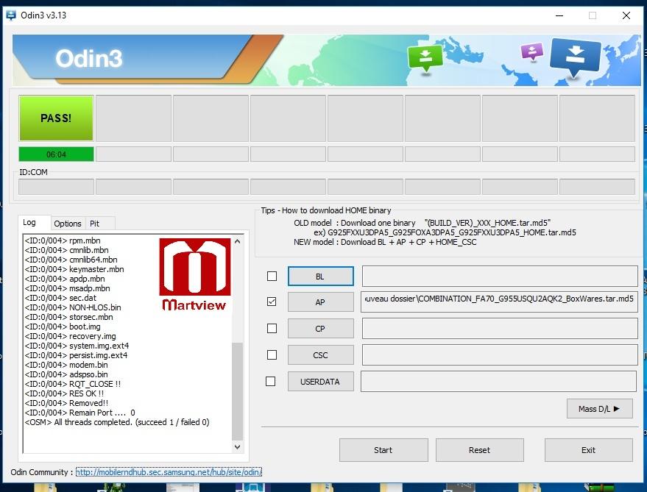Select the "All threads completed." log line
Image resolution: width=647 pixels, height=492 pixels.
(x=117, y=422)
